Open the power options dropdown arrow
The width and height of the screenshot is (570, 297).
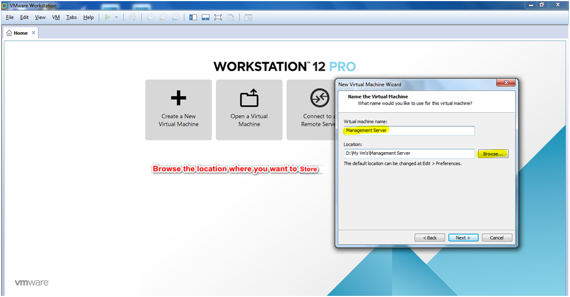[116, 17]
